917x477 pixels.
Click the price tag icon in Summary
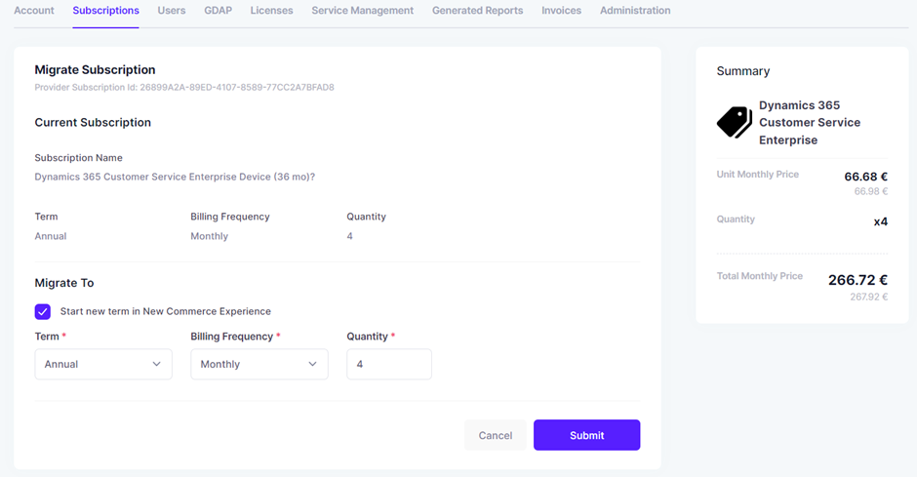[x=735, y=122]
